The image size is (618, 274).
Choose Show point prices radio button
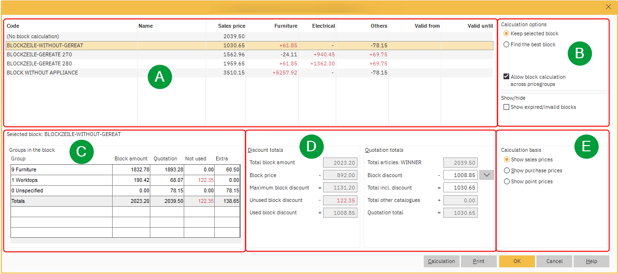coord(507,182)
